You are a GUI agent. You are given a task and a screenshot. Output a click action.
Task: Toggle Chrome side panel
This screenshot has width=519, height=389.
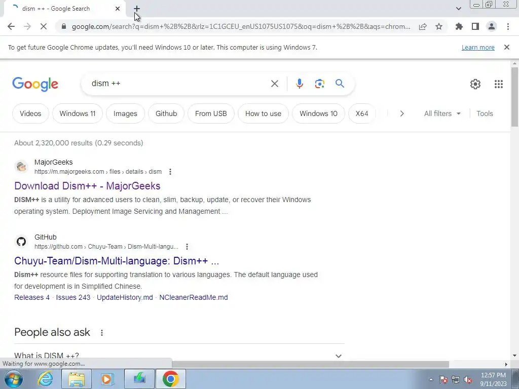pos(475,26)
